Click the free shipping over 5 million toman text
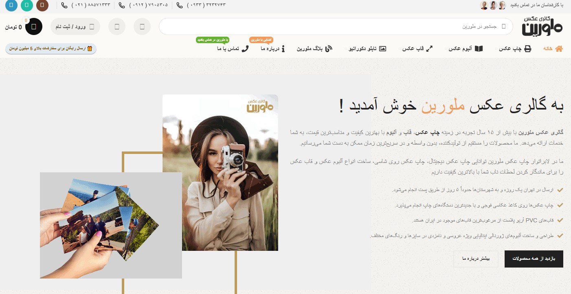The image size is (571, 294). click(x=48, y=48)
